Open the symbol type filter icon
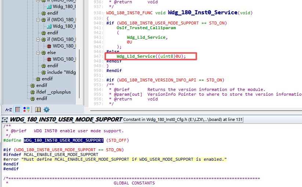This screenshot has height=187, width=302. click(x=26, y=110)
